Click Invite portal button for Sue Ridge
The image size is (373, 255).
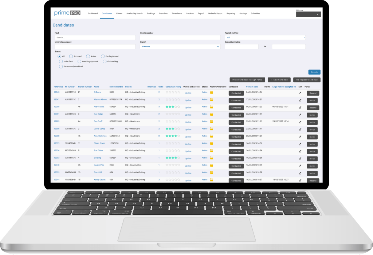[312, 115]
